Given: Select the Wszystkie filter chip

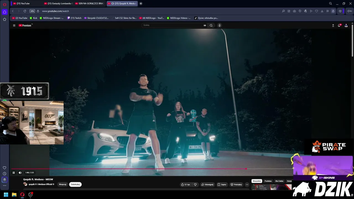Looking at the screenshot, I should click(257, 181).
